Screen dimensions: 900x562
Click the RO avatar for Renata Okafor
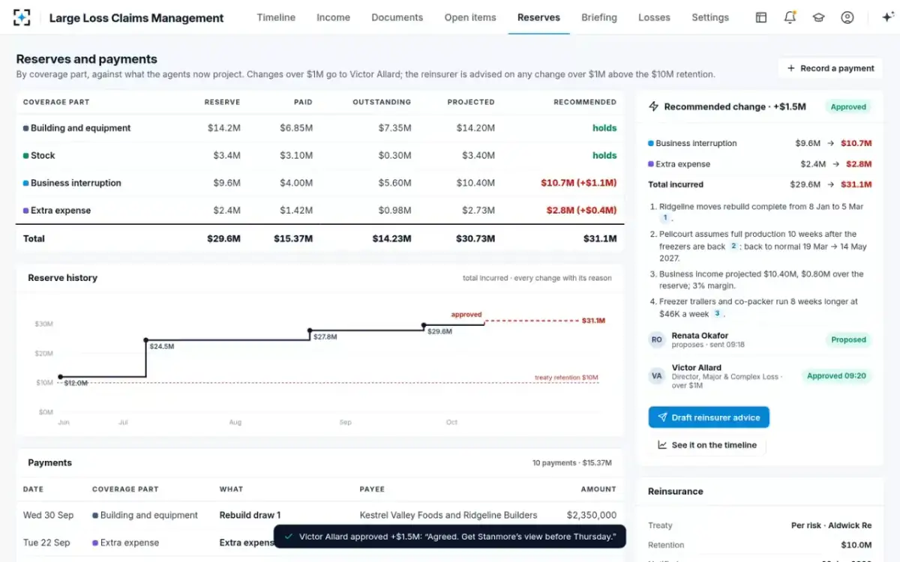(x=657, y=339)
